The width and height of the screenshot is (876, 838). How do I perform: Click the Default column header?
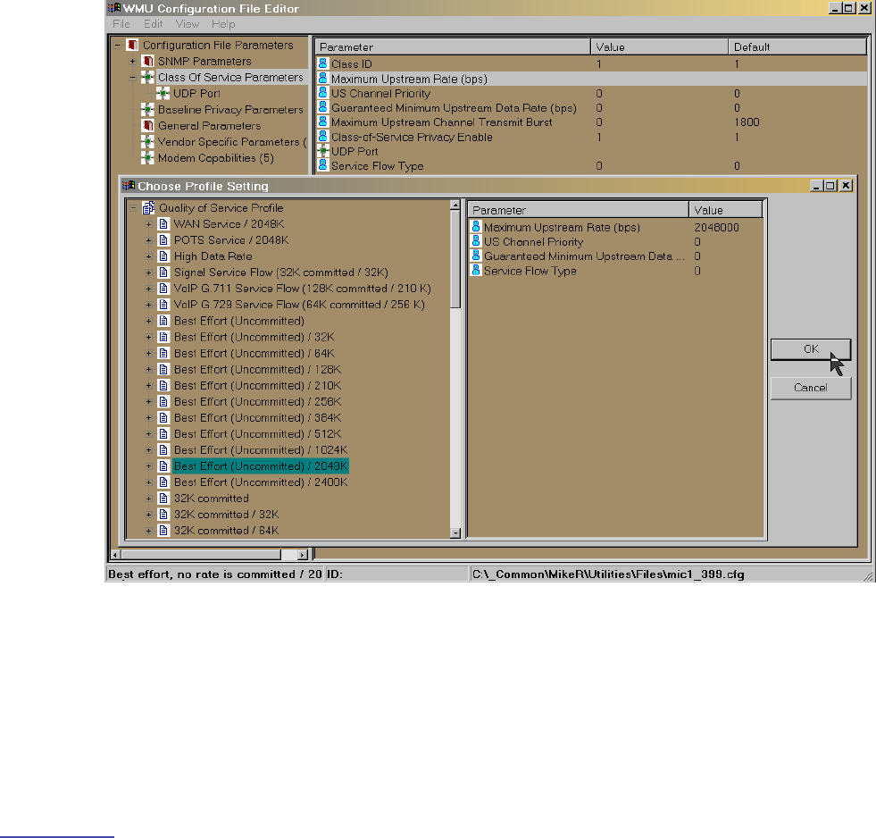797,47
